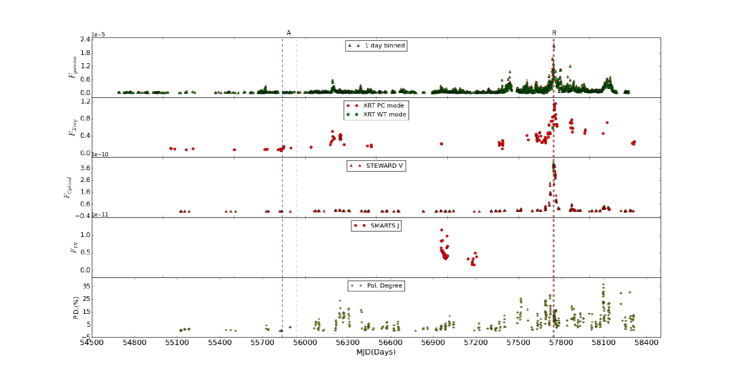The width and height of the screenshot is (734, 375).
Task: Click the 0.8 tick on X-ray panel
Action: tap(85, 119)
